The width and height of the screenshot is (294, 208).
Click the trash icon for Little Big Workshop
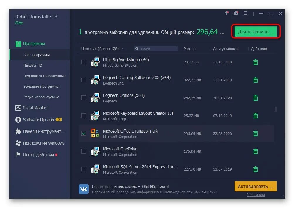pyautogui.click(x=256, y=62)
